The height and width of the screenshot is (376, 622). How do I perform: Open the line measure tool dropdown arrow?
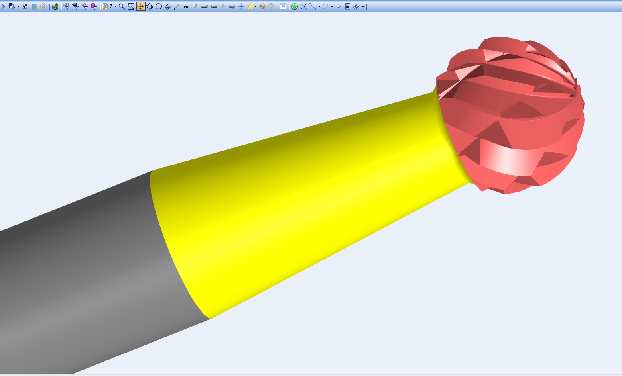coord(319,7)
